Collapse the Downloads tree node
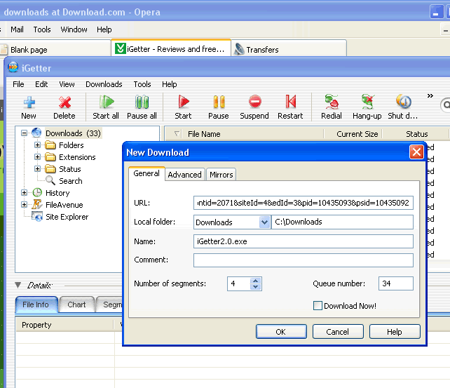 tap(24, 133)
